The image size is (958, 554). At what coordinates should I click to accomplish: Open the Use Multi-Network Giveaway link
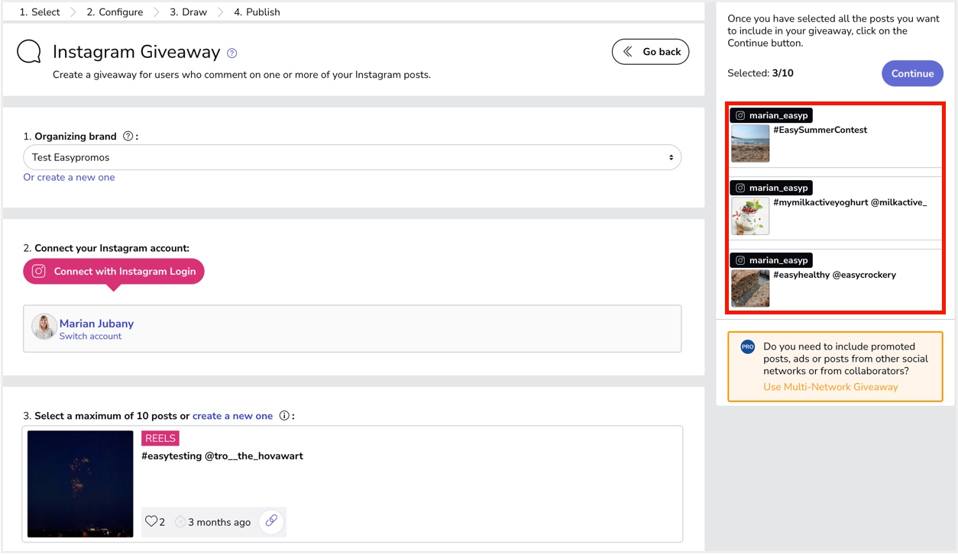tap(830, 387)
